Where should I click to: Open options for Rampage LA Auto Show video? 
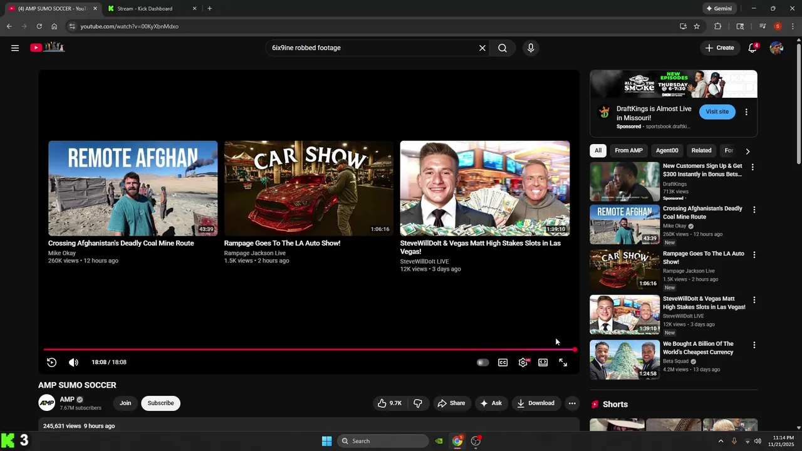pos(754,255)
